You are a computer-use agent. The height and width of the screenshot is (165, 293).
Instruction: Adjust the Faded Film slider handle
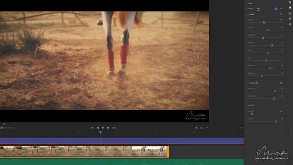pos(275,91)
